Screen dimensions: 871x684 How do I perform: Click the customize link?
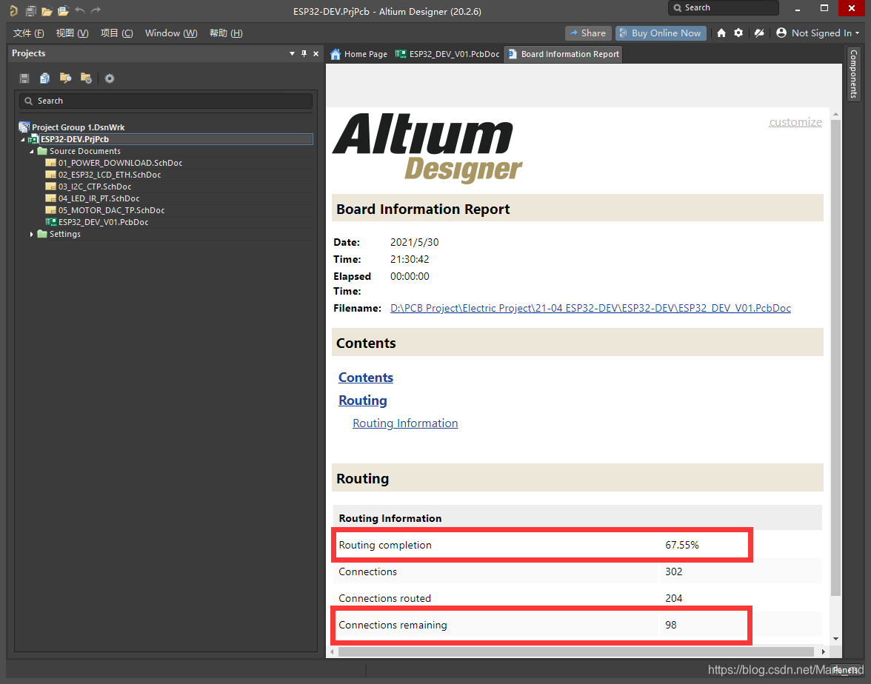[795, 122]
